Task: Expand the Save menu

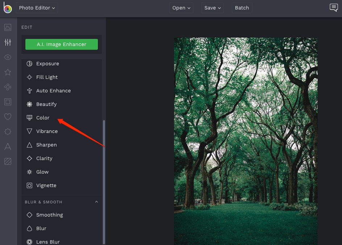Action: click(x=212, y=8)
